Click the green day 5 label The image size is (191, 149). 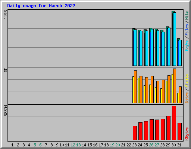pos(35,145)
